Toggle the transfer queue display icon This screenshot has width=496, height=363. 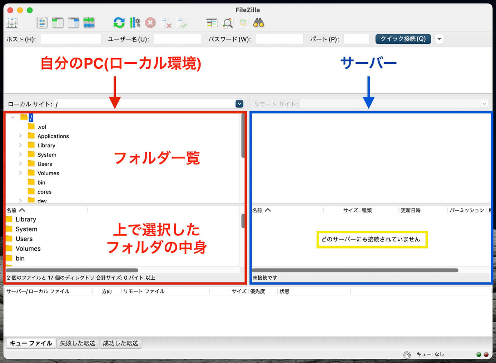click(x=89, y=23)
